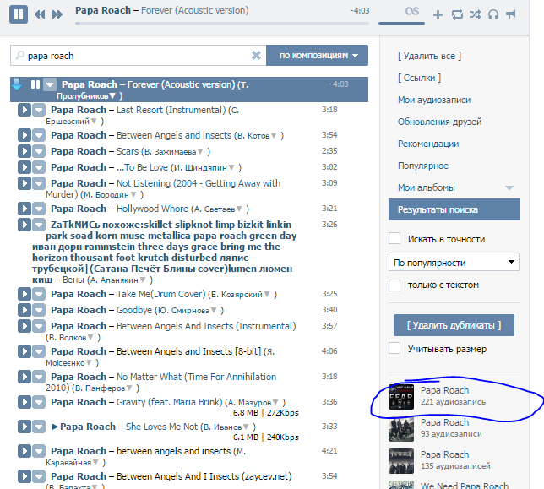Viewport: 544px width, 489px height.
Task: Skip to the previous track
Action: click(x=40, y=14)
